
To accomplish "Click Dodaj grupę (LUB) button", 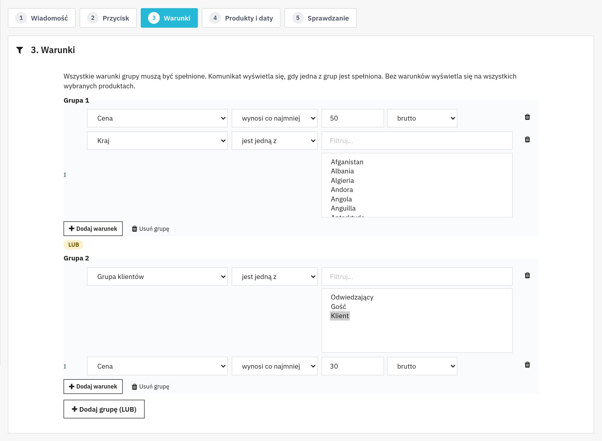I will (x=104, y=409).
